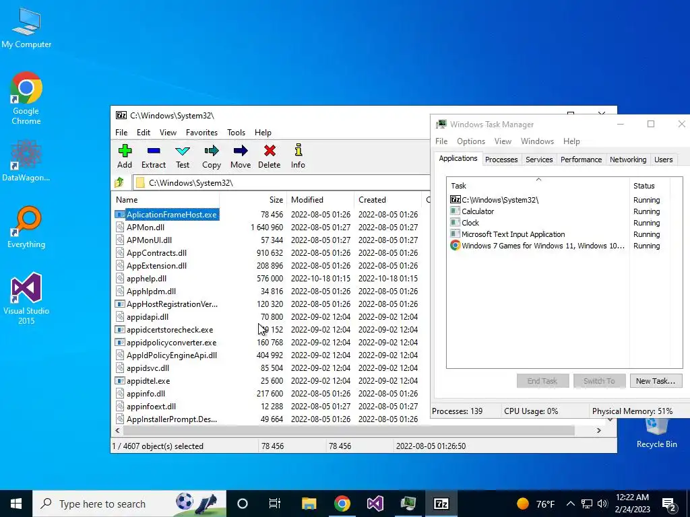Image resolution: width=690 pixels, height=517 pixels.
Task: Select the Everything desktop shortcut
Action: (26, 228)
